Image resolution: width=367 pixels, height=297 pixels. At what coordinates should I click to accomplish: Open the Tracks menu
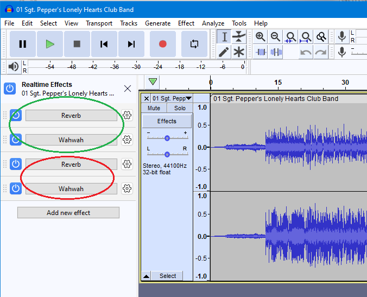pyautogui.click(x=129, y=23)
